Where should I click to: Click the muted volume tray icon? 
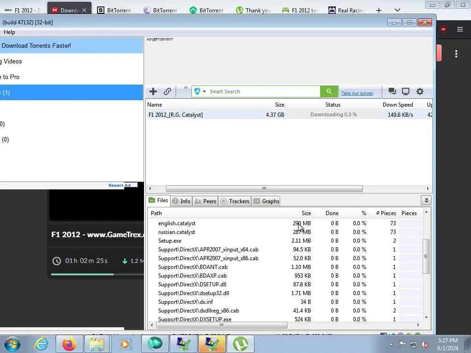(425, 344)
